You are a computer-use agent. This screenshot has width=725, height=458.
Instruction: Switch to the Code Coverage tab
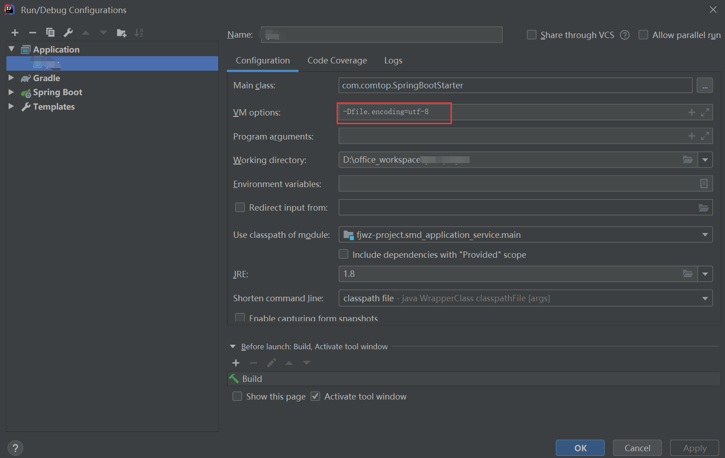[x=337, y=61]
